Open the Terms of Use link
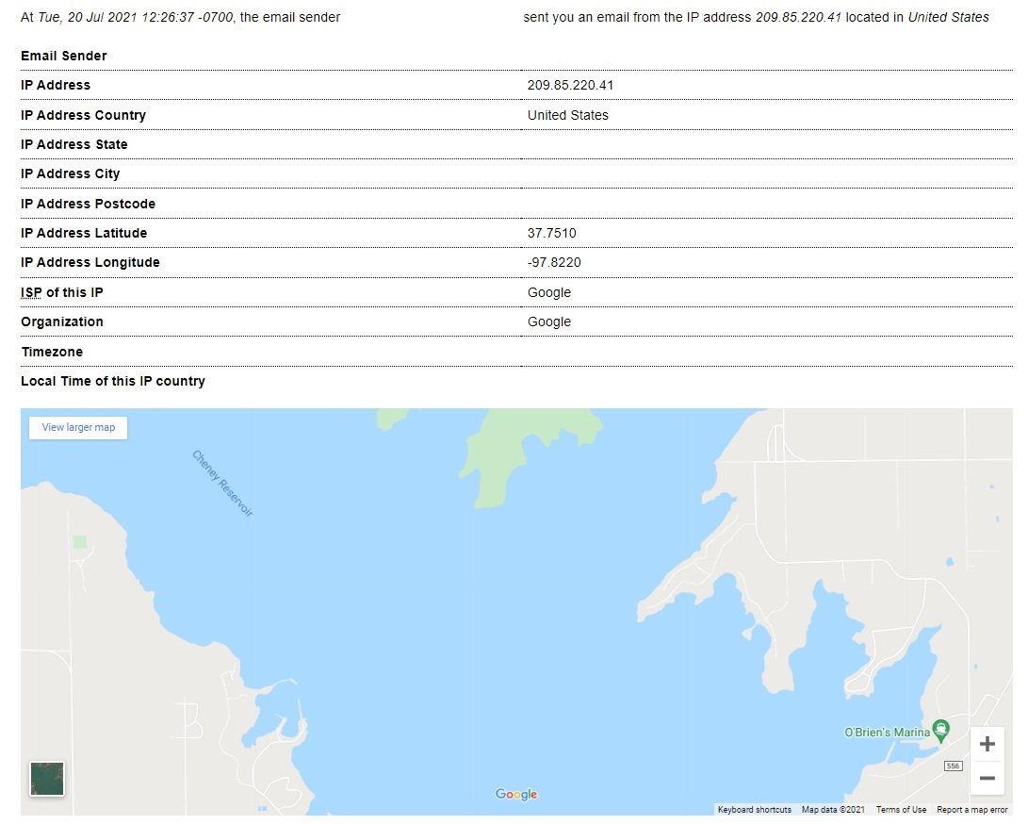 [x=901, y=810]
